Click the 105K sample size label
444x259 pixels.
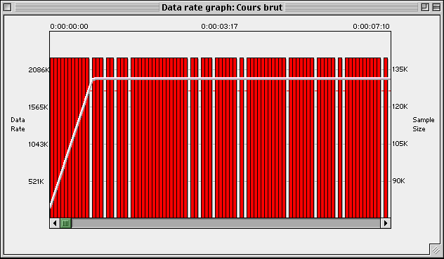point(400,143)
